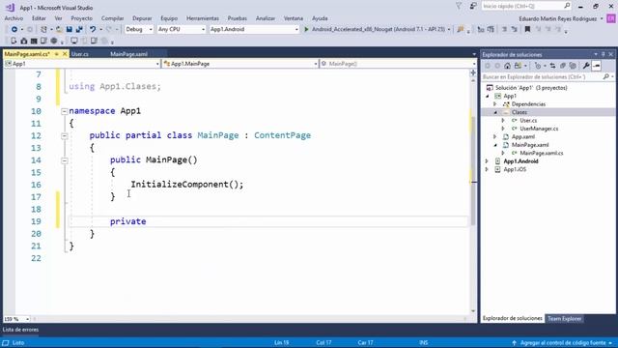Open the Archivo menu
Screen dimensions: 618x348
tap(14, 18)
